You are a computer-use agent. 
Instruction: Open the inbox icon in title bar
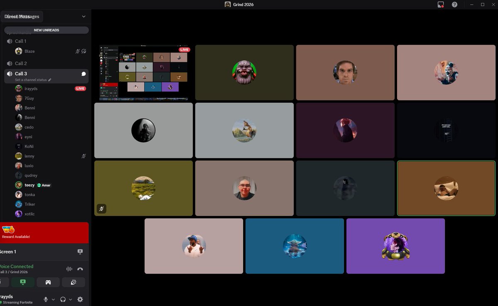click(441, 5)
